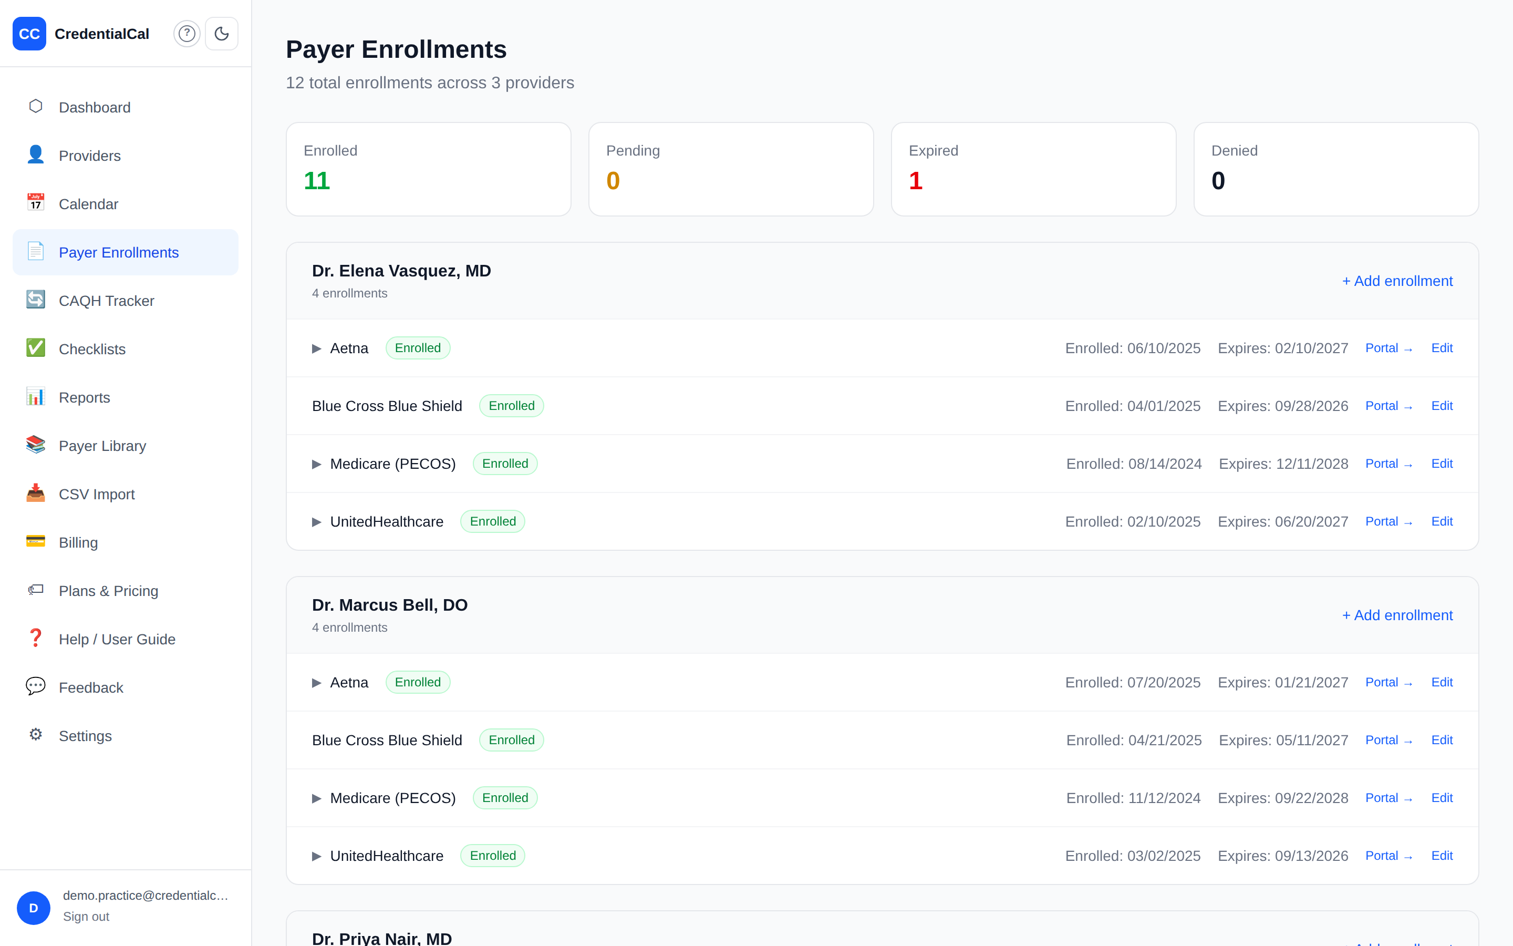This screenshot has height=946, width=1513.
Task: Open Dashboard from sidebar menu
Action: coord(125,108)
